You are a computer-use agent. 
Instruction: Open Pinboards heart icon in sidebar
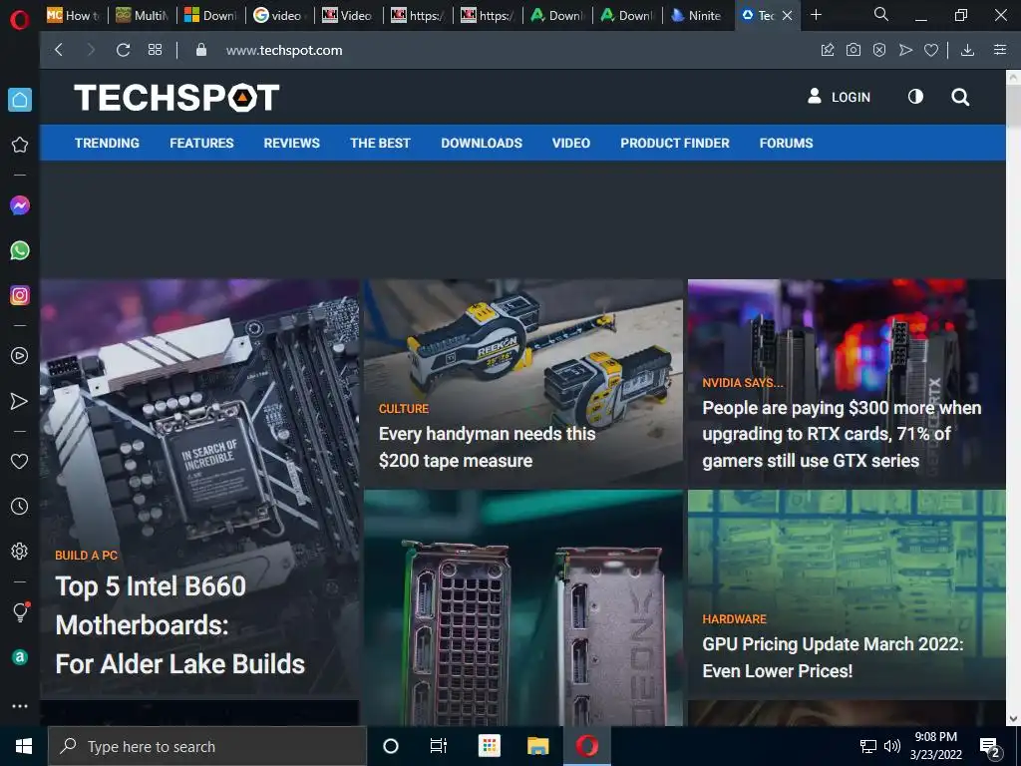tap(20, 461)
